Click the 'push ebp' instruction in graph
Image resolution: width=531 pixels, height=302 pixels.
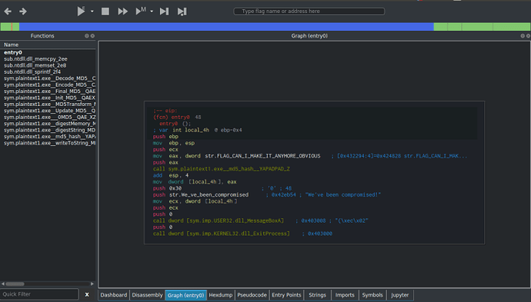coord(165,137)
